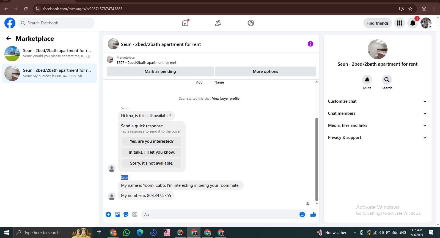This screenshot has height=238, width=440.
Task: Choose a GIF icon
Action: (135, 214)
